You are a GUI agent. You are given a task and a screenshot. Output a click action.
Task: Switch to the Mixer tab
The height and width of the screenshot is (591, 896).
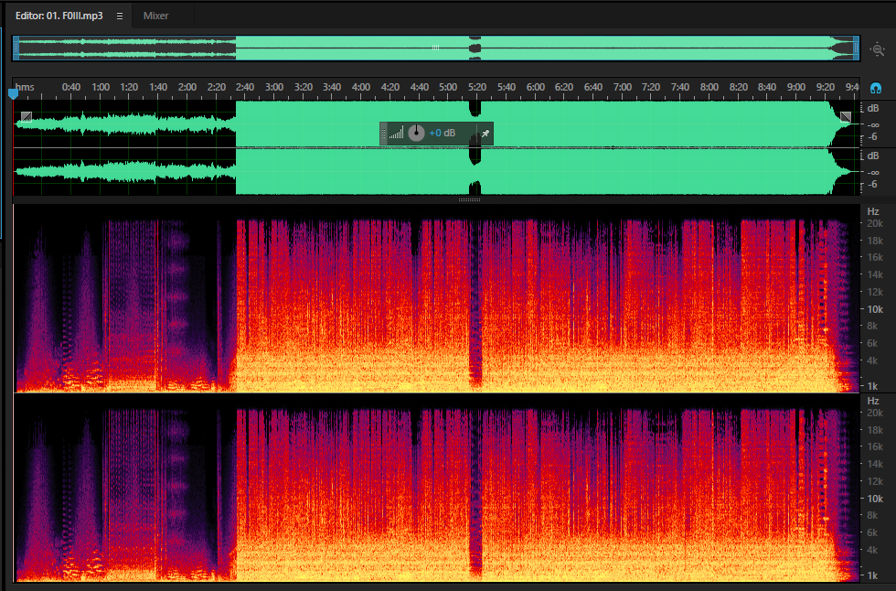155,16
